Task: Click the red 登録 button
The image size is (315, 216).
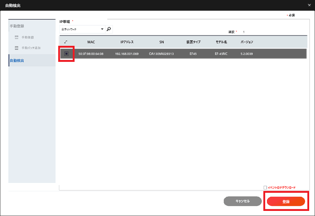Action: (x=286, y=201)
